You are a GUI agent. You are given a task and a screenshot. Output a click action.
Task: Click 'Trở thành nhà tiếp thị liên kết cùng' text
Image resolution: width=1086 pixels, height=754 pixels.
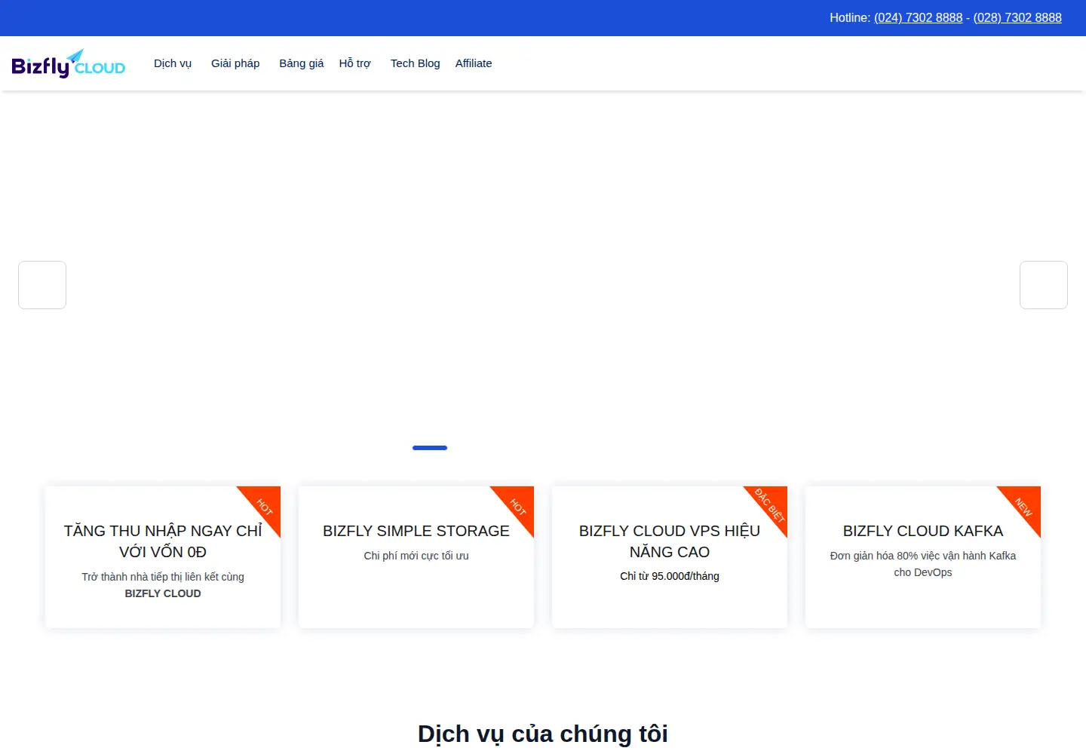tap(163, 577)
